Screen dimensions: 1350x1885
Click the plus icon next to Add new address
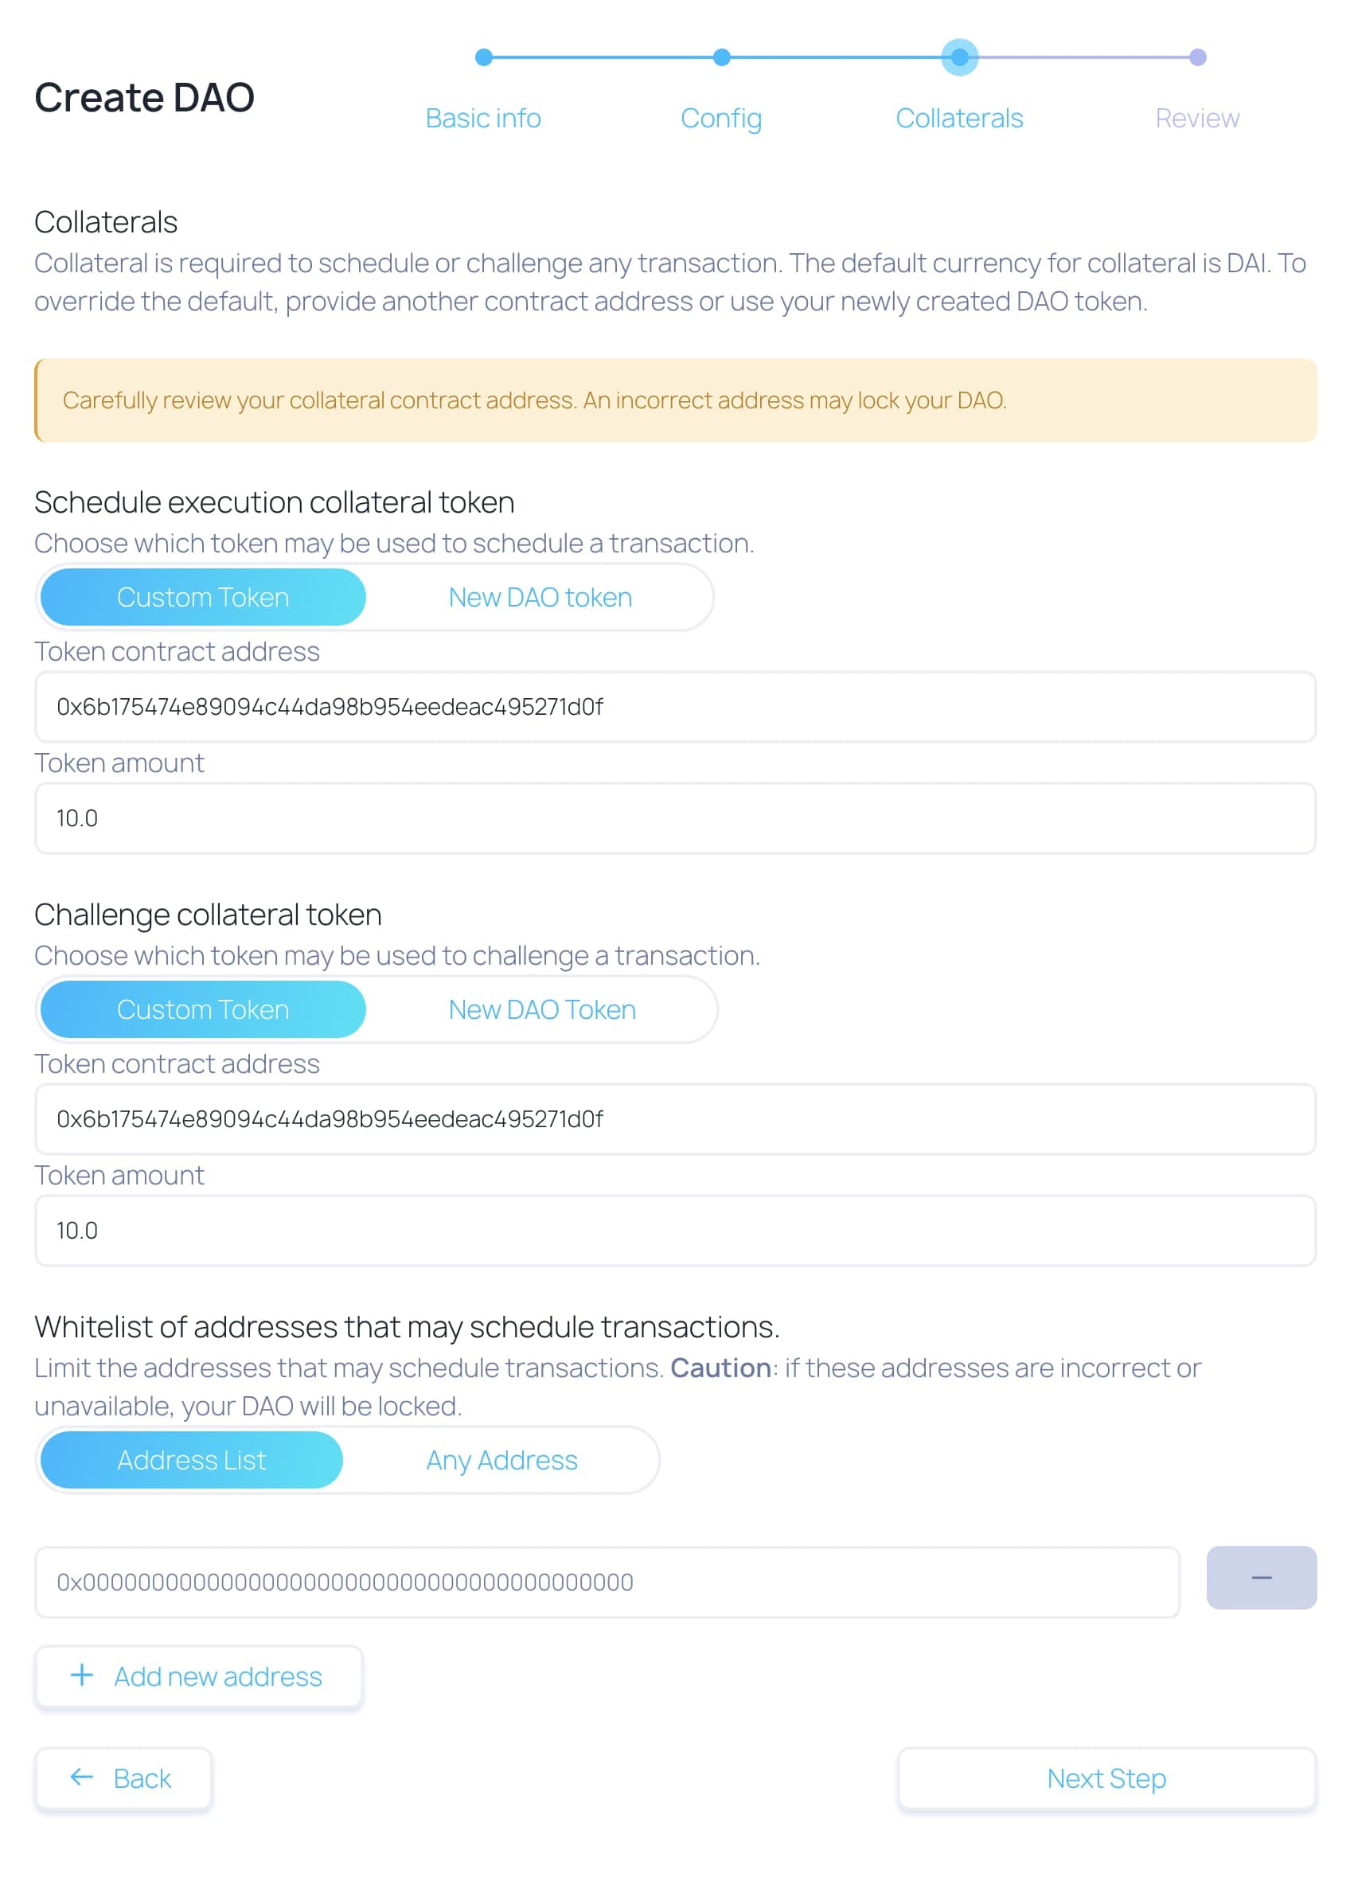pos(81,1676)
